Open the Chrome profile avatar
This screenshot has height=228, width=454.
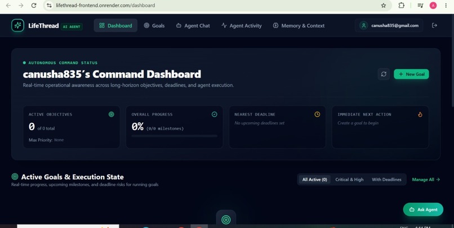[x=433, y=5]
